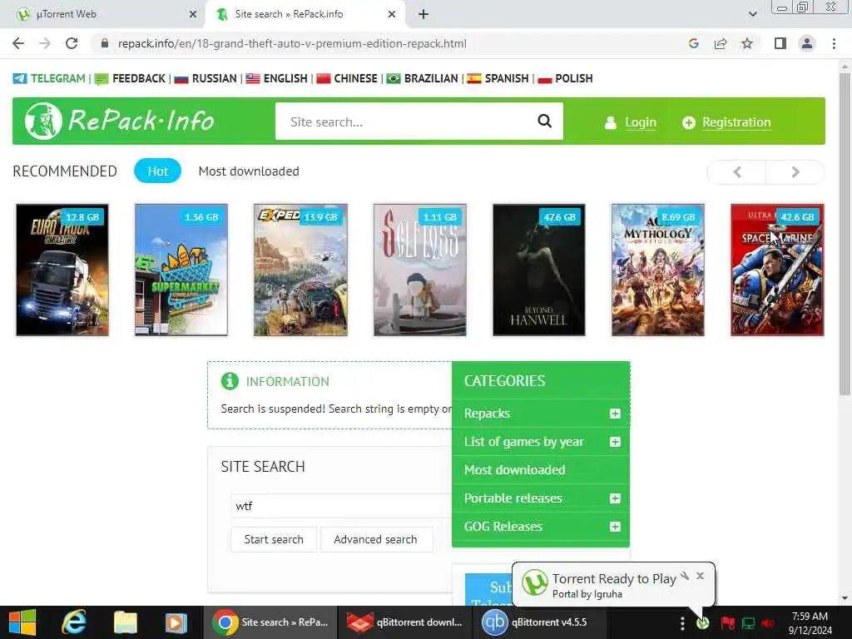Open Age of Mythology thumbnail

(x=657, y=270)
